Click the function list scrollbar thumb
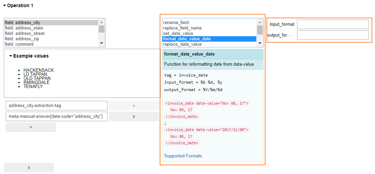The image size is (375, 174). [260, 30]
